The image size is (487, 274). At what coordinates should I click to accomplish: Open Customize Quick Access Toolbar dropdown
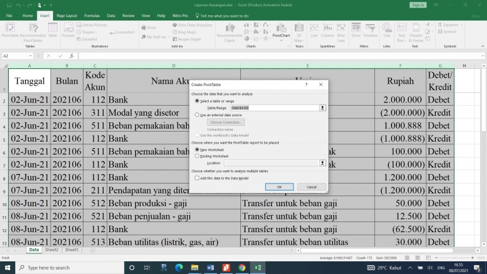click(51, 5)
